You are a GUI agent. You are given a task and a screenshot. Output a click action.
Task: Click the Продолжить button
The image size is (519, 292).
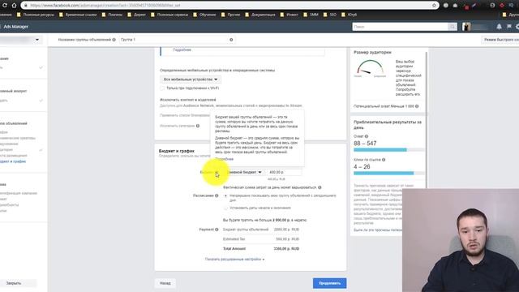coord(330,283)
